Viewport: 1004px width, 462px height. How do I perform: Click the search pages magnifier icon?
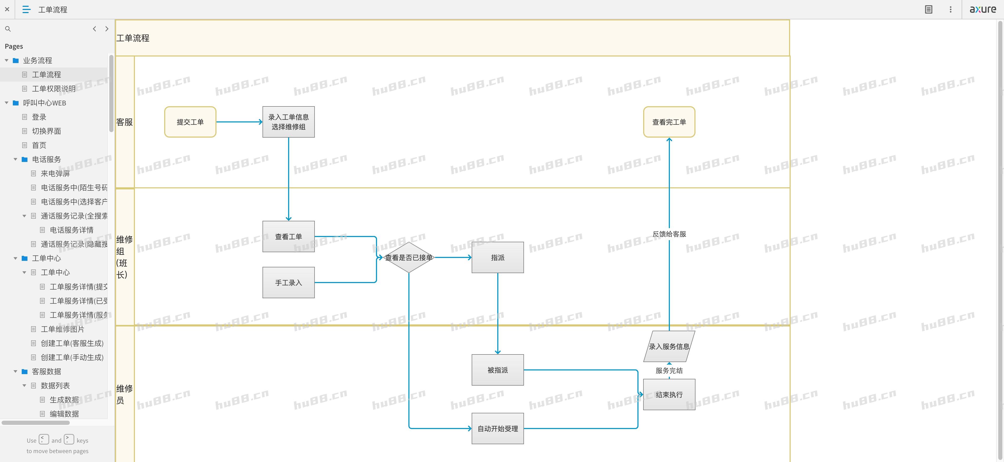[8, 29]
